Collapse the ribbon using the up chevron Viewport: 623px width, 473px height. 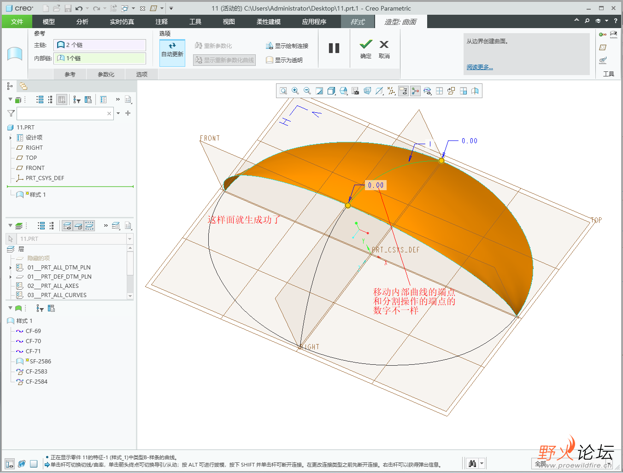point(576,20)
